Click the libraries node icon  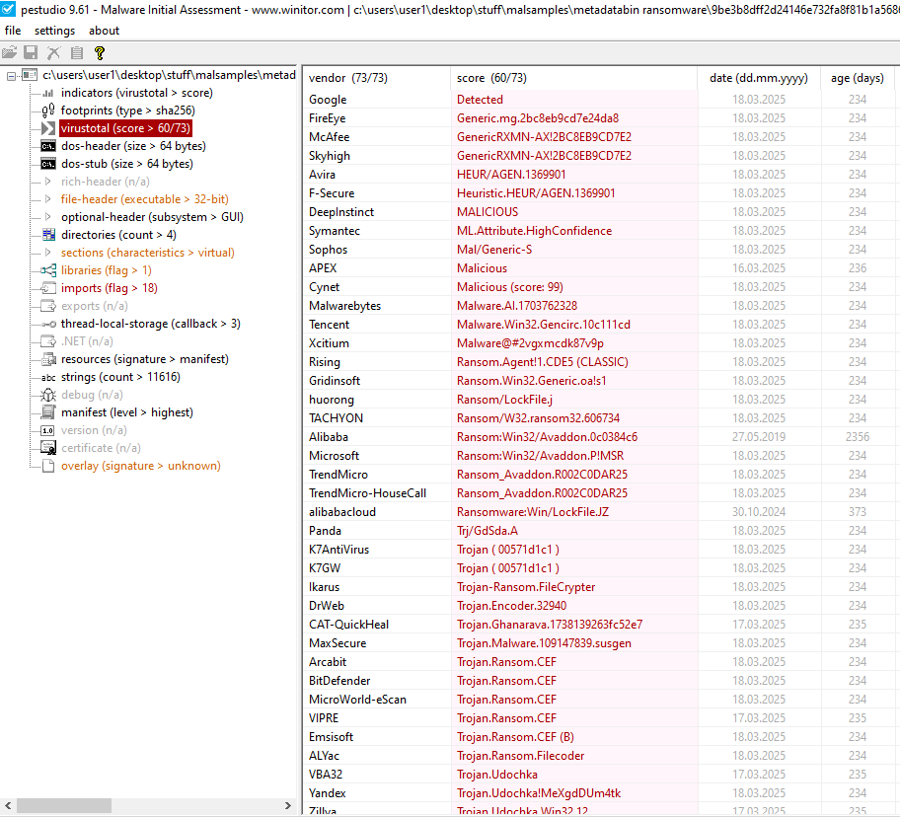[x=48, y=270]
